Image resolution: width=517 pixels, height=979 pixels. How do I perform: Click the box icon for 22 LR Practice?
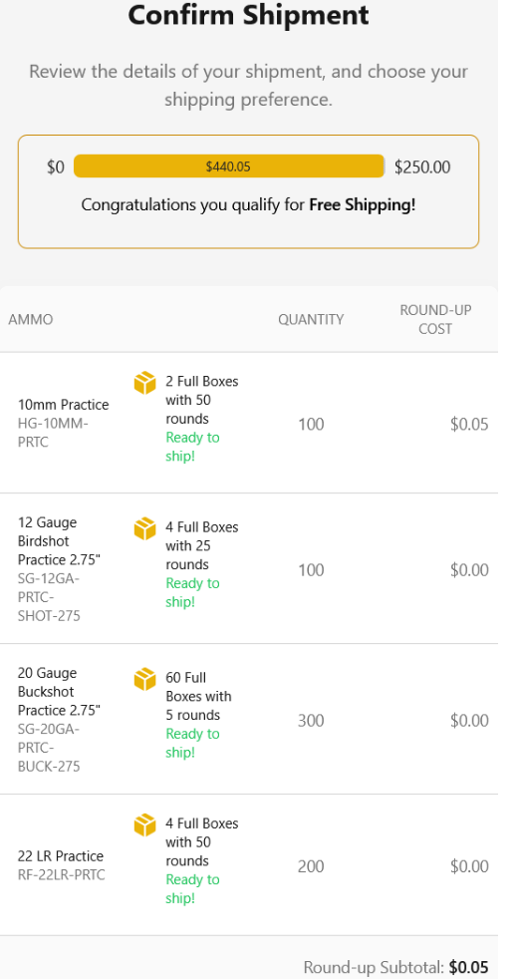click(x=144, y=825)
